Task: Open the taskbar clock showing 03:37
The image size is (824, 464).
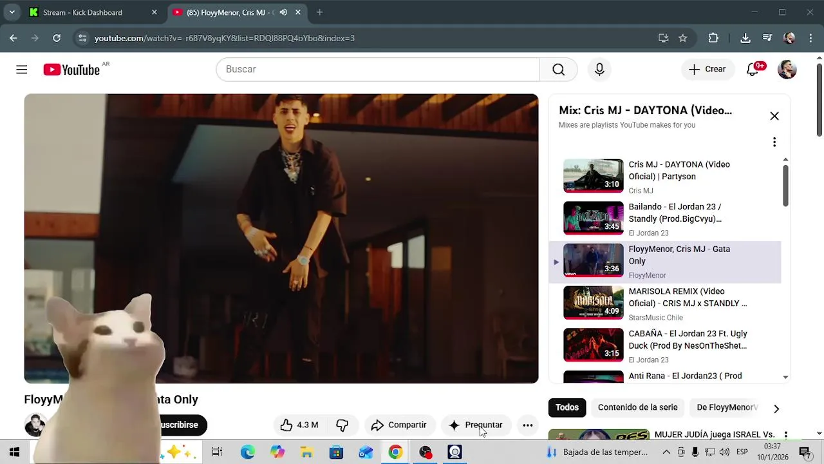Action: (772, 452)
